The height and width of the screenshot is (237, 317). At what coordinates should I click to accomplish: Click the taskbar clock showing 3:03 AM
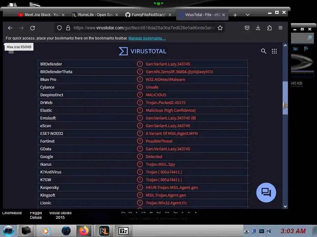point(293,231)
